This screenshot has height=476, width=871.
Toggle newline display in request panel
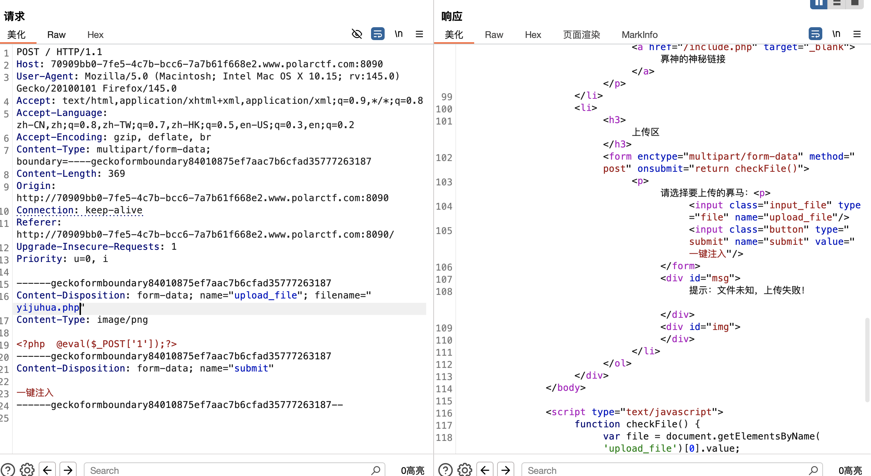point(399,34)
